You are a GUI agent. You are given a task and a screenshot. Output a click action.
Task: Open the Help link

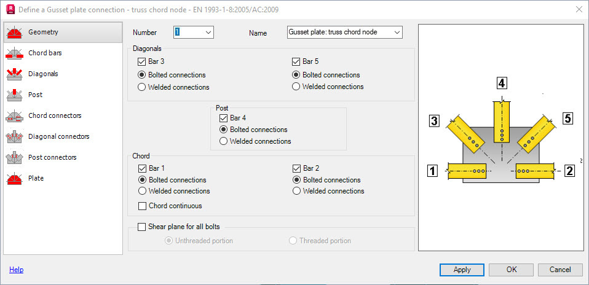pyautogui.click(x=16, y=270)
